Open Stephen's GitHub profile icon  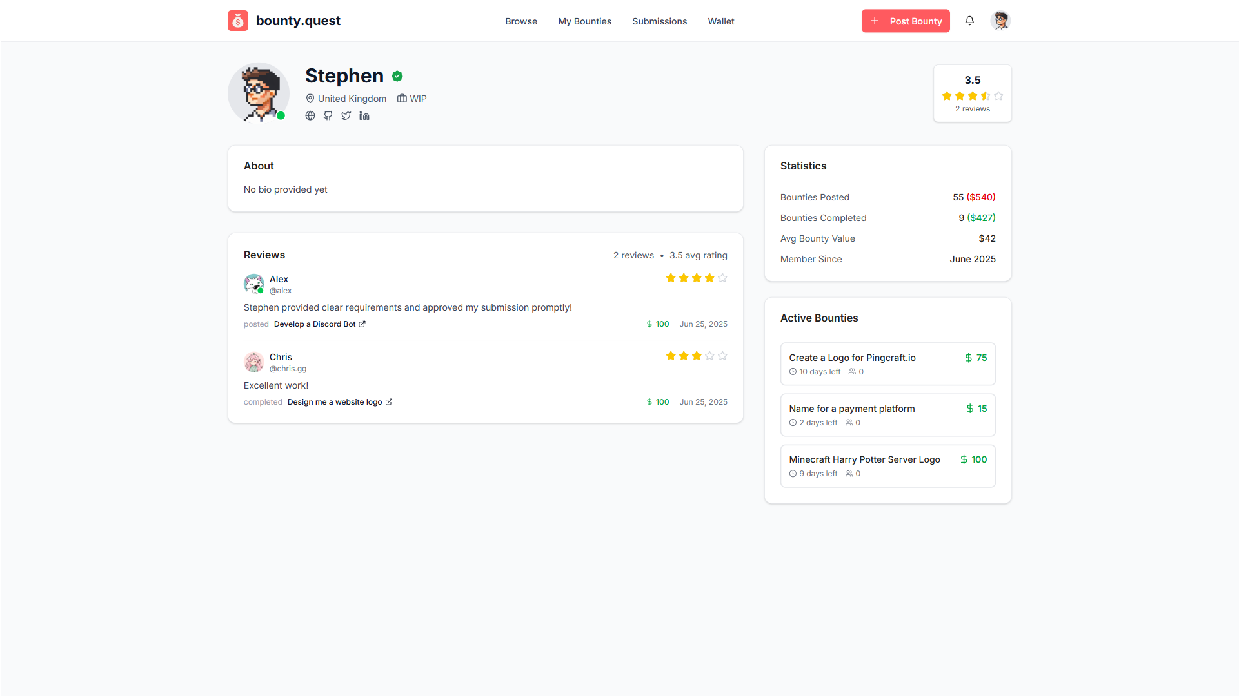tap(328, 116)
